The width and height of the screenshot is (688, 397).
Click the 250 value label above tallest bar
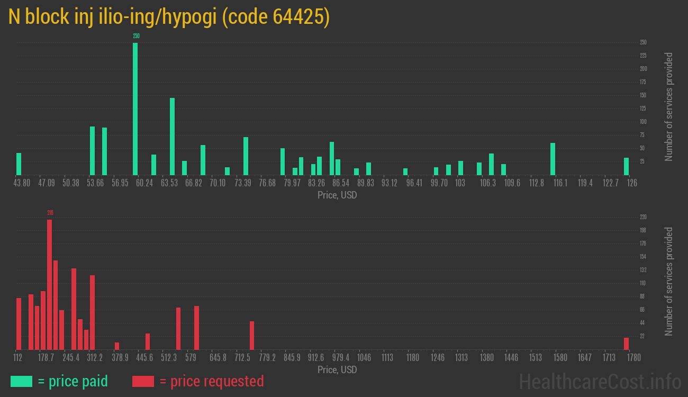point(135,36)
